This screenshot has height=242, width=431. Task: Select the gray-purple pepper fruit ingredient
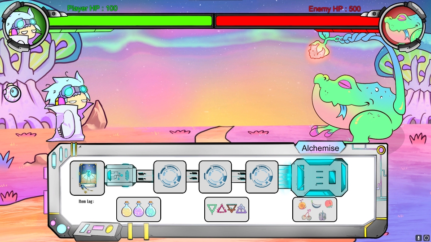[322, 216]
